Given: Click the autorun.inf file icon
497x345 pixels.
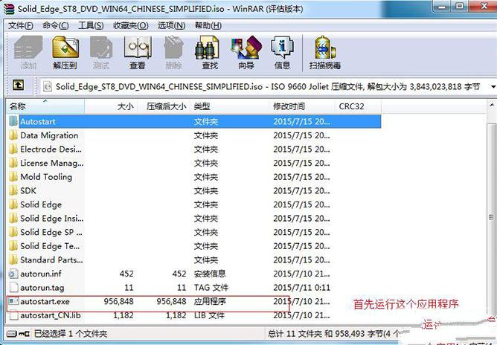Looking at the screenshot, I should (13, 274).
